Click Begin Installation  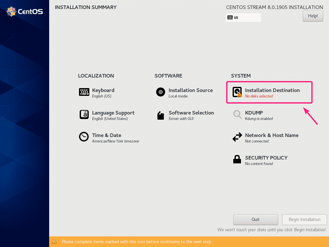[x=304, y=219]
